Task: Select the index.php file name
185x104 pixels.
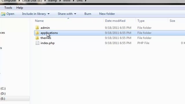Action: pyautogui.click(x=47, y=43)
